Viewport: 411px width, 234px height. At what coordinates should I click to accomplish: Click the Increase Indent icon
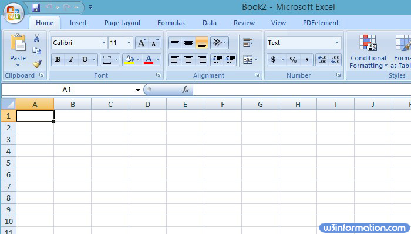tap(230, 60)
